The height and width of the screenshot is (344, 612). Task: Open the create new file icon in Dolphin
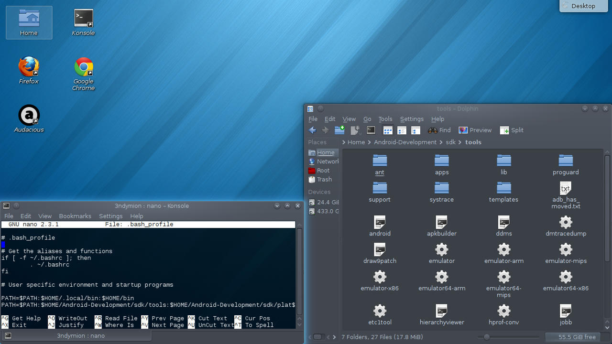point(355,130)
